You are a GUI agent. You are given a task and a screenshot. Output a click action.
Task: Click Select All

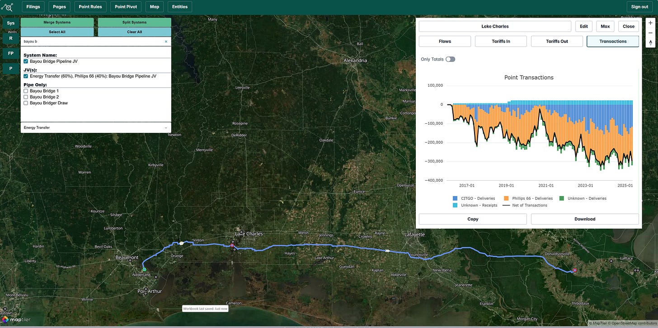coord(57,32)
